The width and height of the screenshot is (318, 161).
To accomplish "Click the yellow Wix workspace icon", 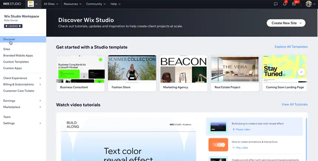I will click(31, 4).
